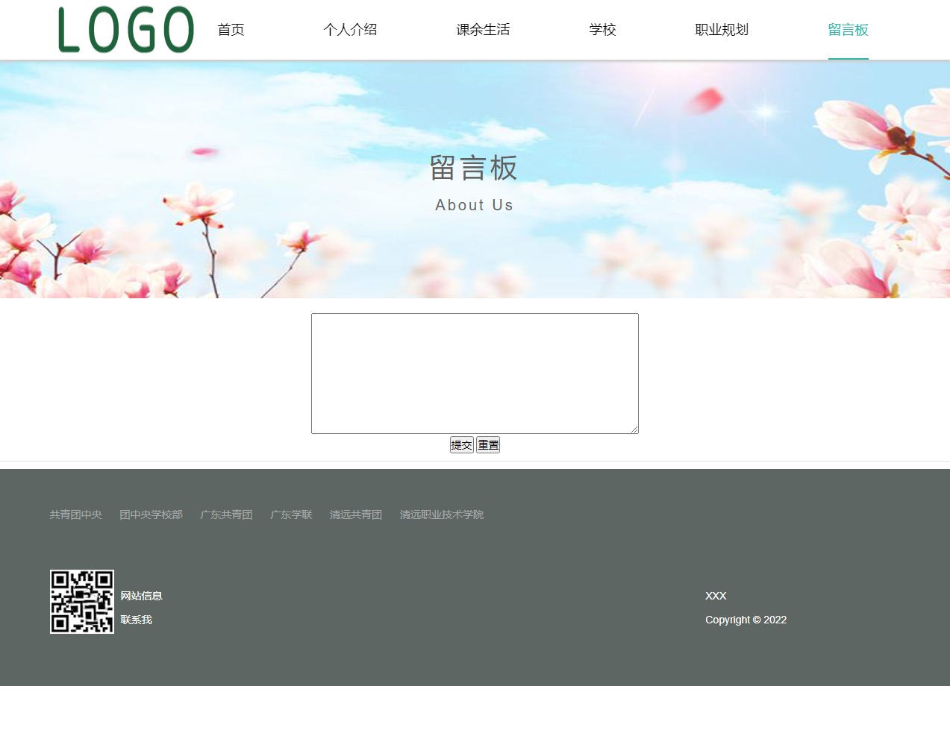Open the 共青团中央 footer link
The width and height of the screenshot is (950, 730).
point(75,515)
